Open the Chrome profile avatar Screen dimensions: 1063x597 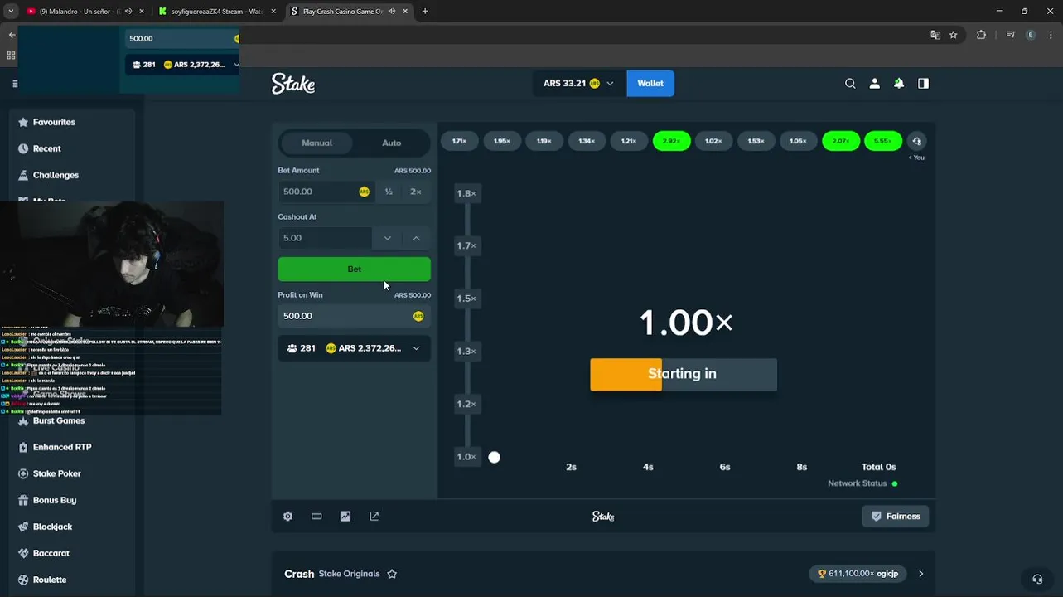[x=1031, y=35]
